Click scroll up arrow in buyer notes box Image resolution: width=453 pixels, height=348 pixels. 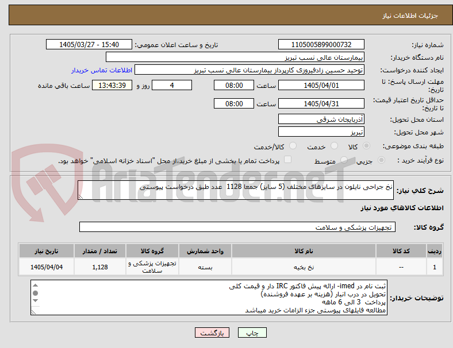tap(35, 285)
